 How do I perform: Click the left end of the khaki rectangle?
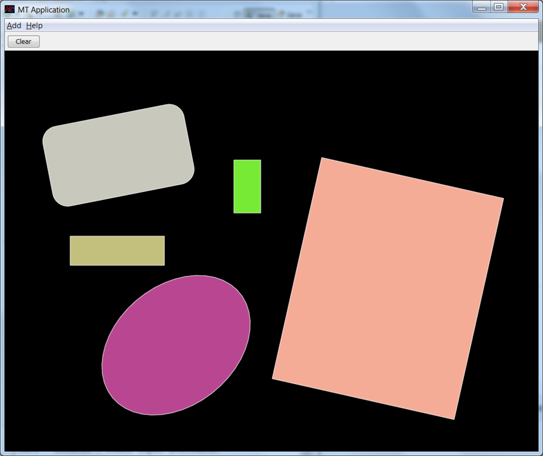tap(72, 250)
